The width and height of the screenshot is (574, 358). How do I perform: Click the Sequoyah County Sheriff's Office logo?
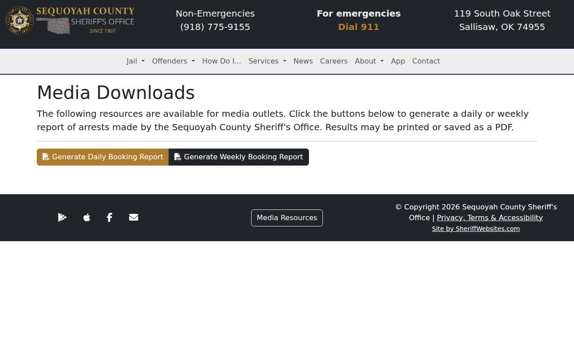click(70, 20)
